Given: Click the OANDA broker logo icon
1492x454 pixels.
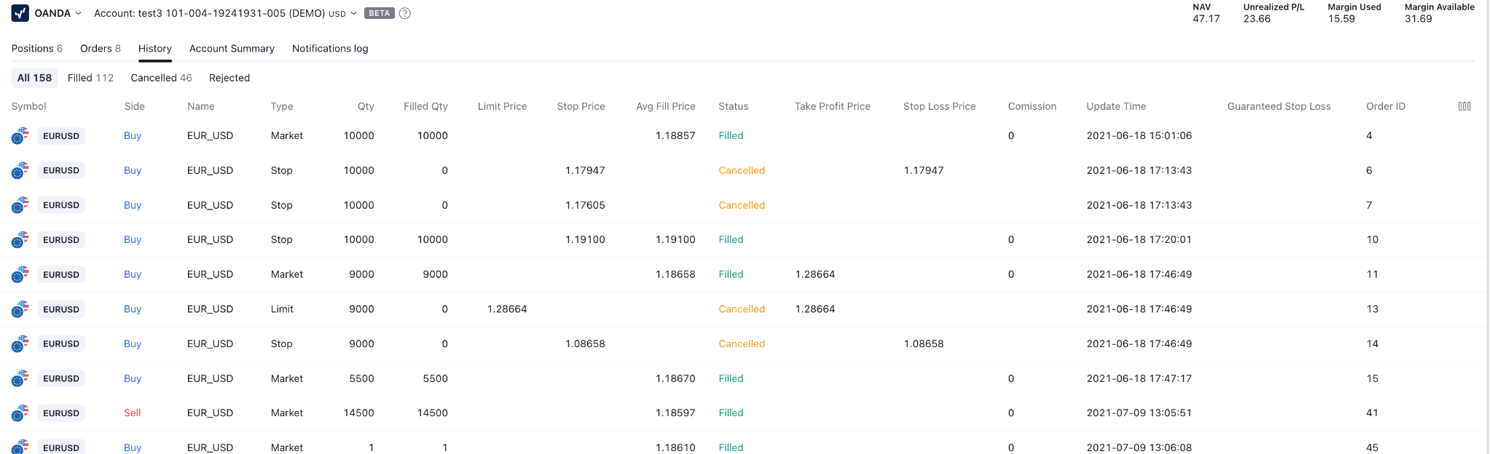Looking at the screenshot, I should 20,13.
